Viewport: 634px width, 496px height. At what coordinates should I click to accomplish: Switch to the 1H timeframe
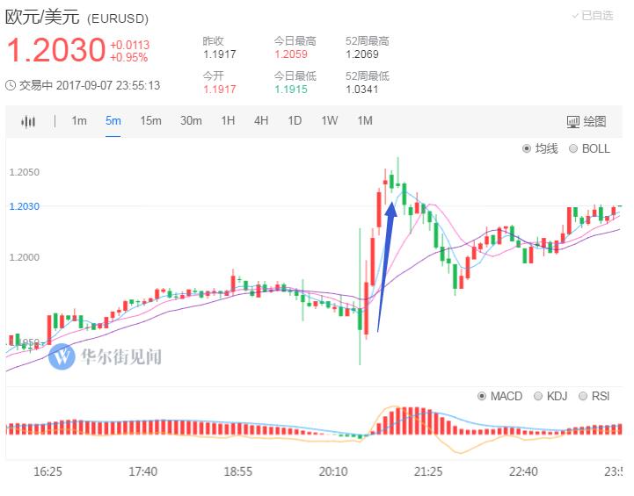pos(228,121)
